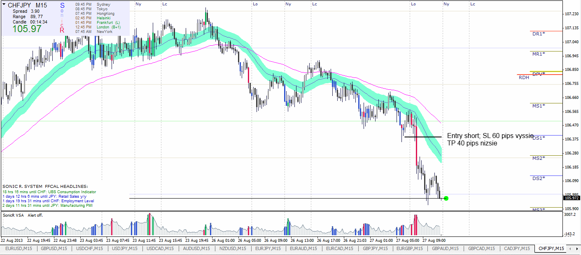Click the 105.972 current price tag
This screenshot has height=255, width=581.
tap(572, 198)
